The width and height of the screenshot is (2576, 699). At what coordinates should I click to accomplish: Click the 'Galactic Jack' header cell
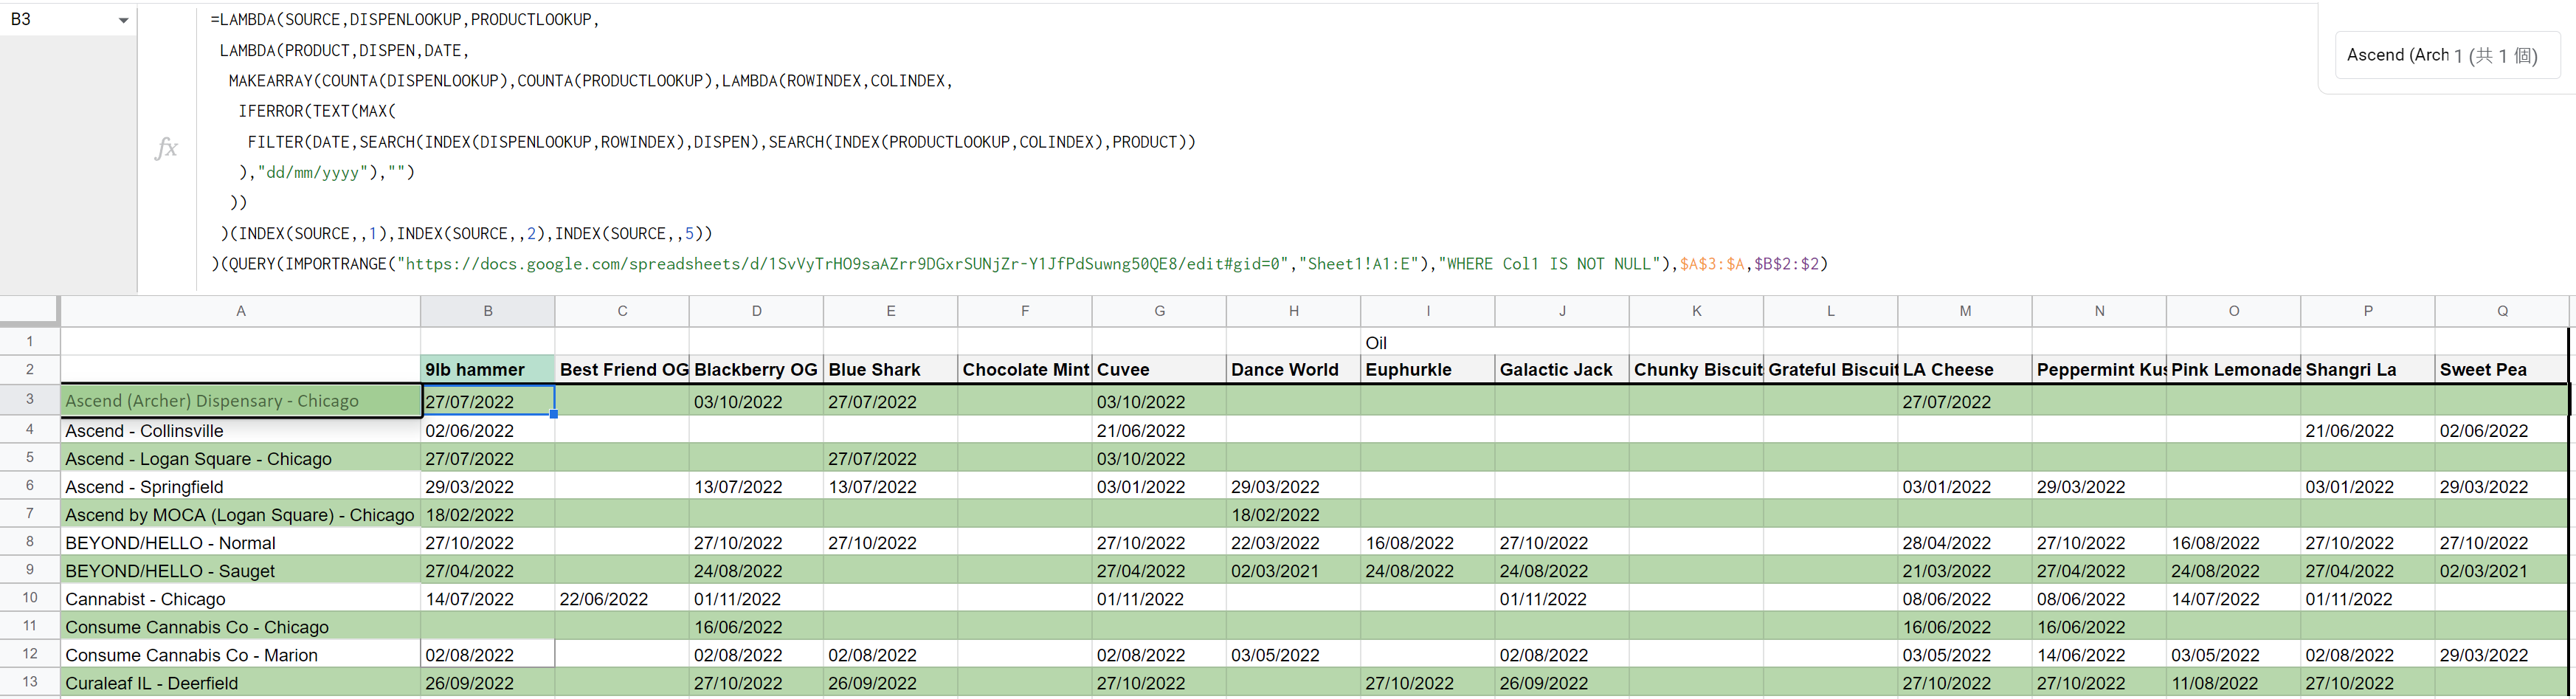[1562, 369]
